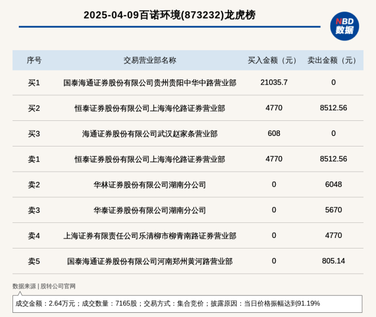This screenshot has width=376, height=317.
Task: Click the 805.14 sell amount
Action: pos(334,261)
